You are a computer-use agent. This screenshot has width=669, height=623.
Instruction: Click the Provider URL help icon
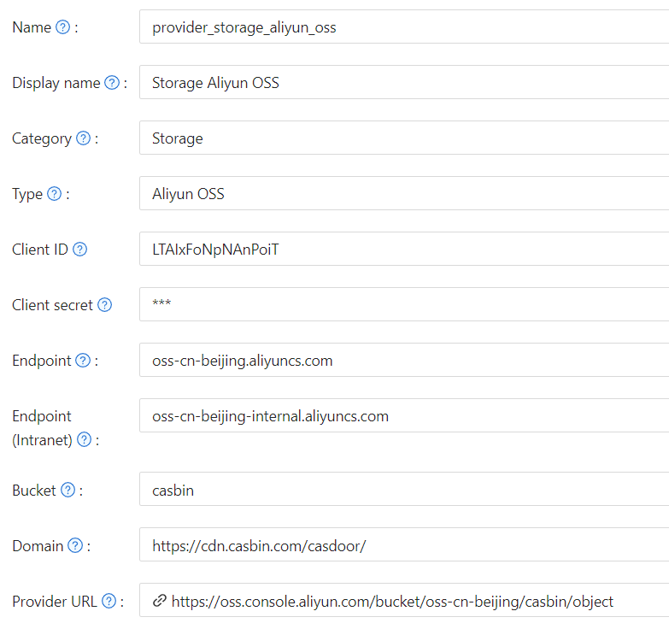point(109,601)
